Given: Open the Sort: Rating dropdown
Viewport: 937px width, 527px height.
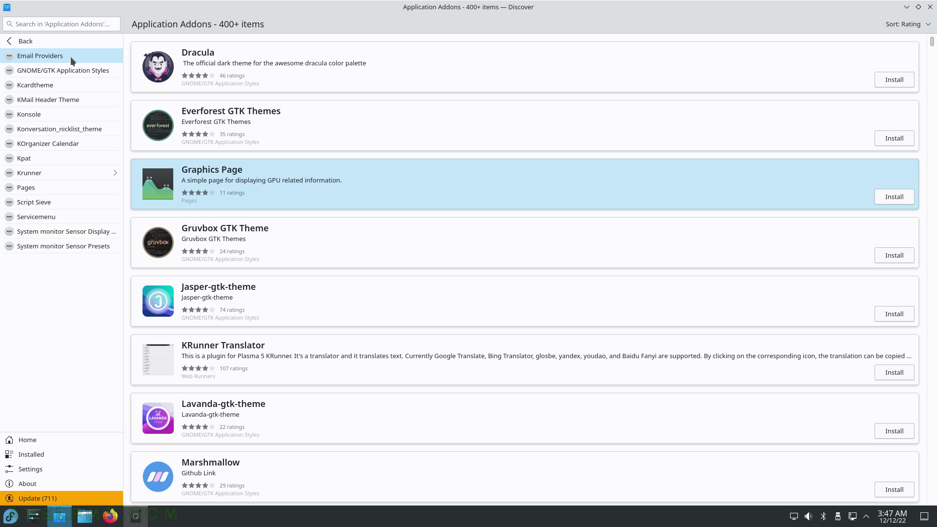Looking at the screenshot, I should tap(908, 24).
